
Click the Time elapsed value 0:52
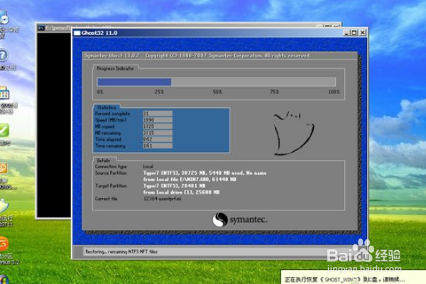(x=158, y=139)
